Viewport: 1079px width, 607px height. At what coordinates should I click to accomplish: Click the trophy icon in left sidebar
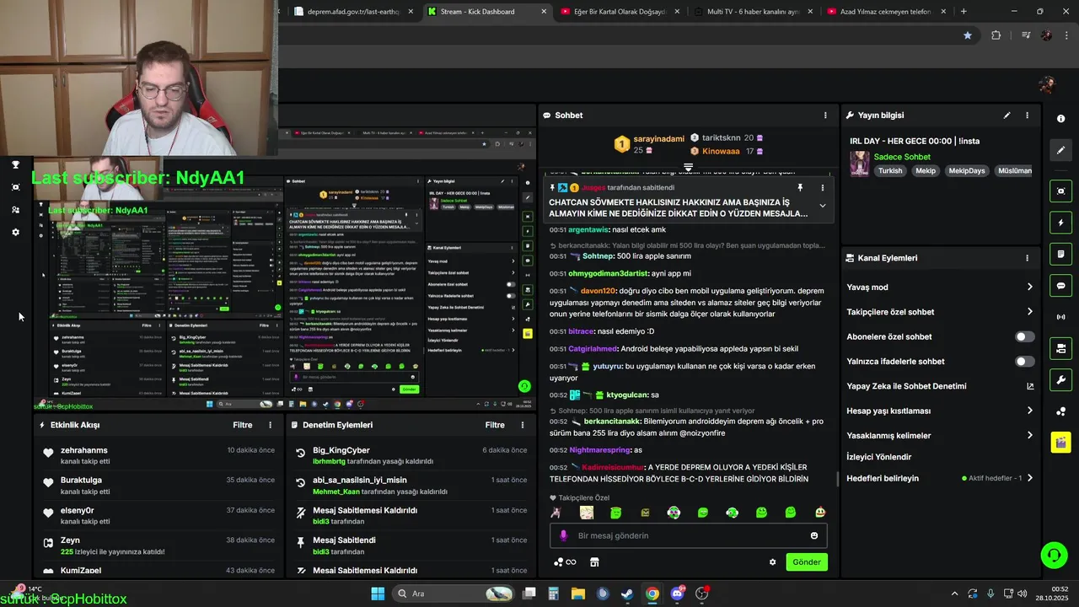pyautogui.click(x=15, y=164)
